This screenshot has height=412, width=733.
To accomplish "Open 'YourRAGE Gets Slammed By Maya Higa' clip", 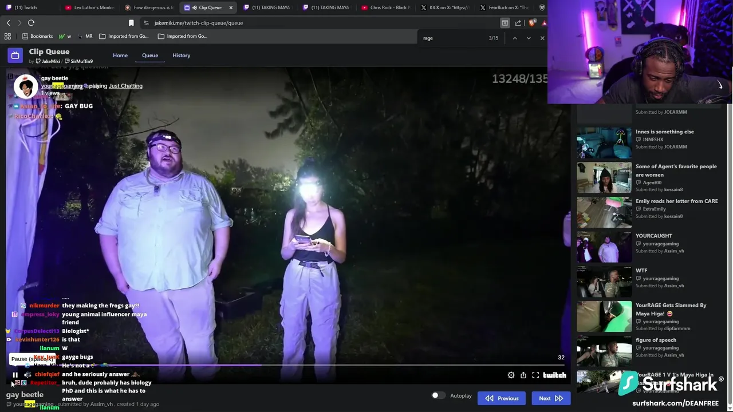I will point(604,316).
